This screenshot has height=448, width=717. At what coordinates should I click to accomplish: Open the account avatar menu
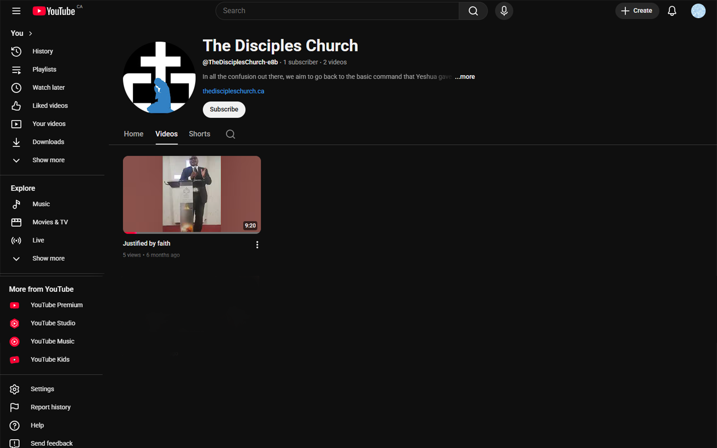(x=698, y=11)
